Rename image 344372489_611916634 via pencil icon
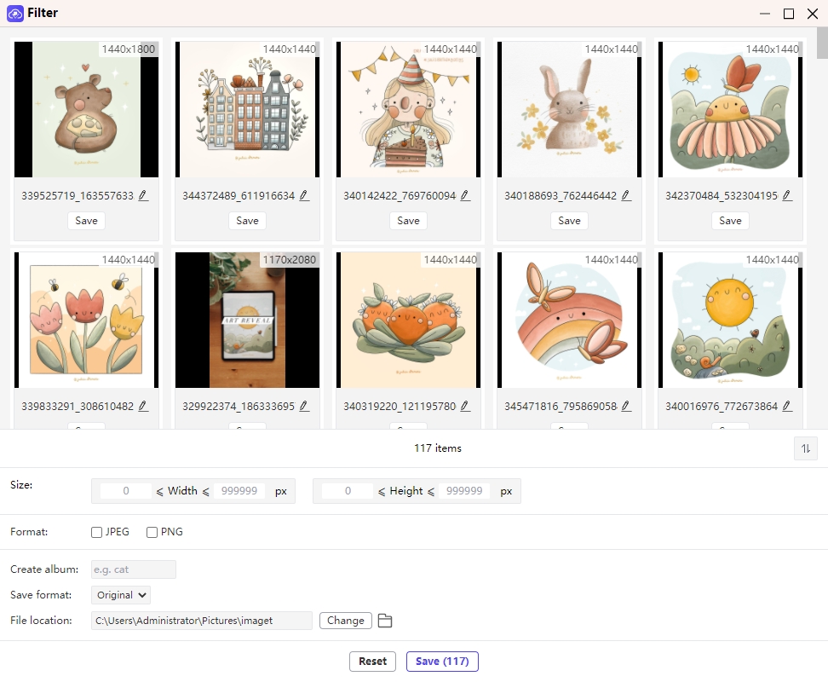The image size is (828, 682). tap(304, 195)
